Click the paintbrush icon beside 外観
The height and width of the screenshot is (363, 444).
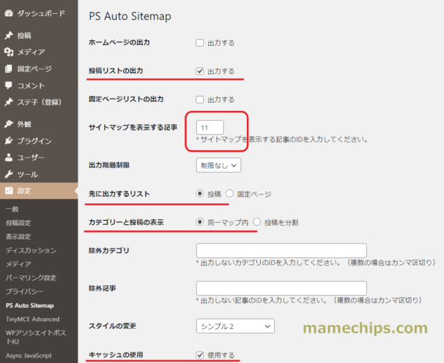9,124
